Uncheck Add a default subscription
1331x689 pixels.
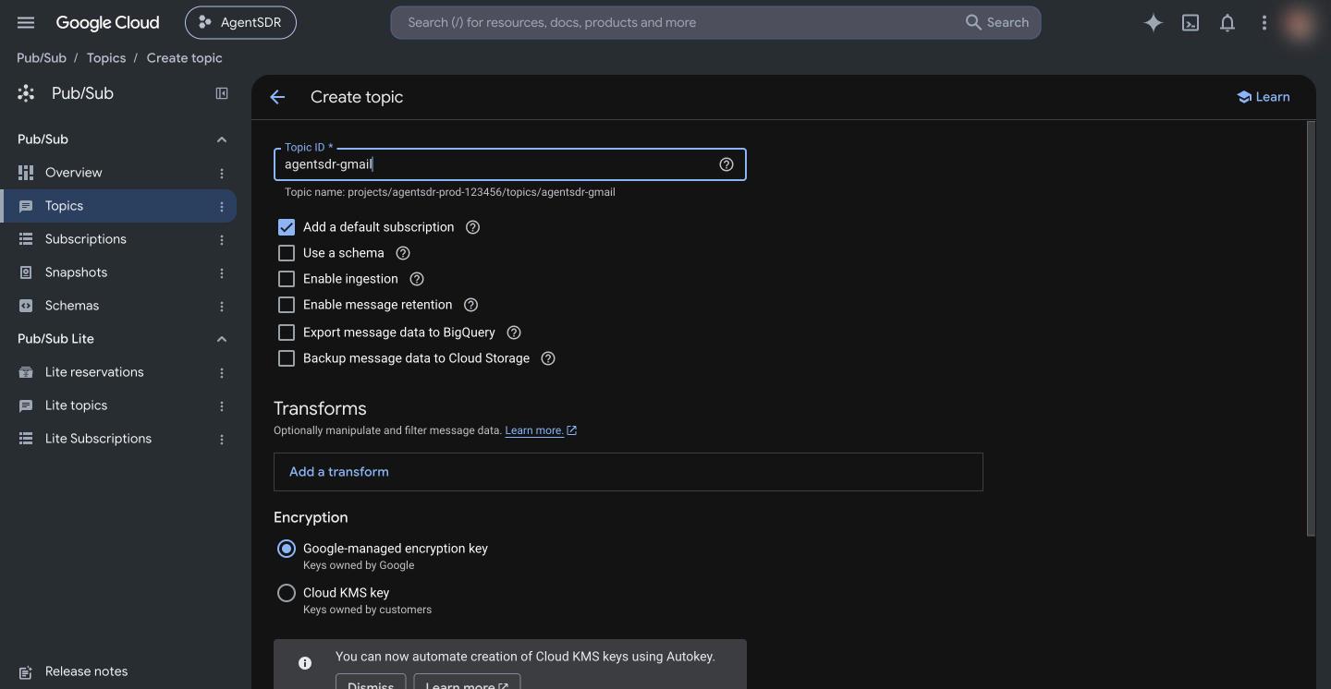287,227
